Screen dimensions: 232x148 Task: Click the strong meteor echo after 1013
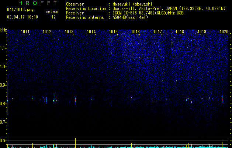[75, 100]
